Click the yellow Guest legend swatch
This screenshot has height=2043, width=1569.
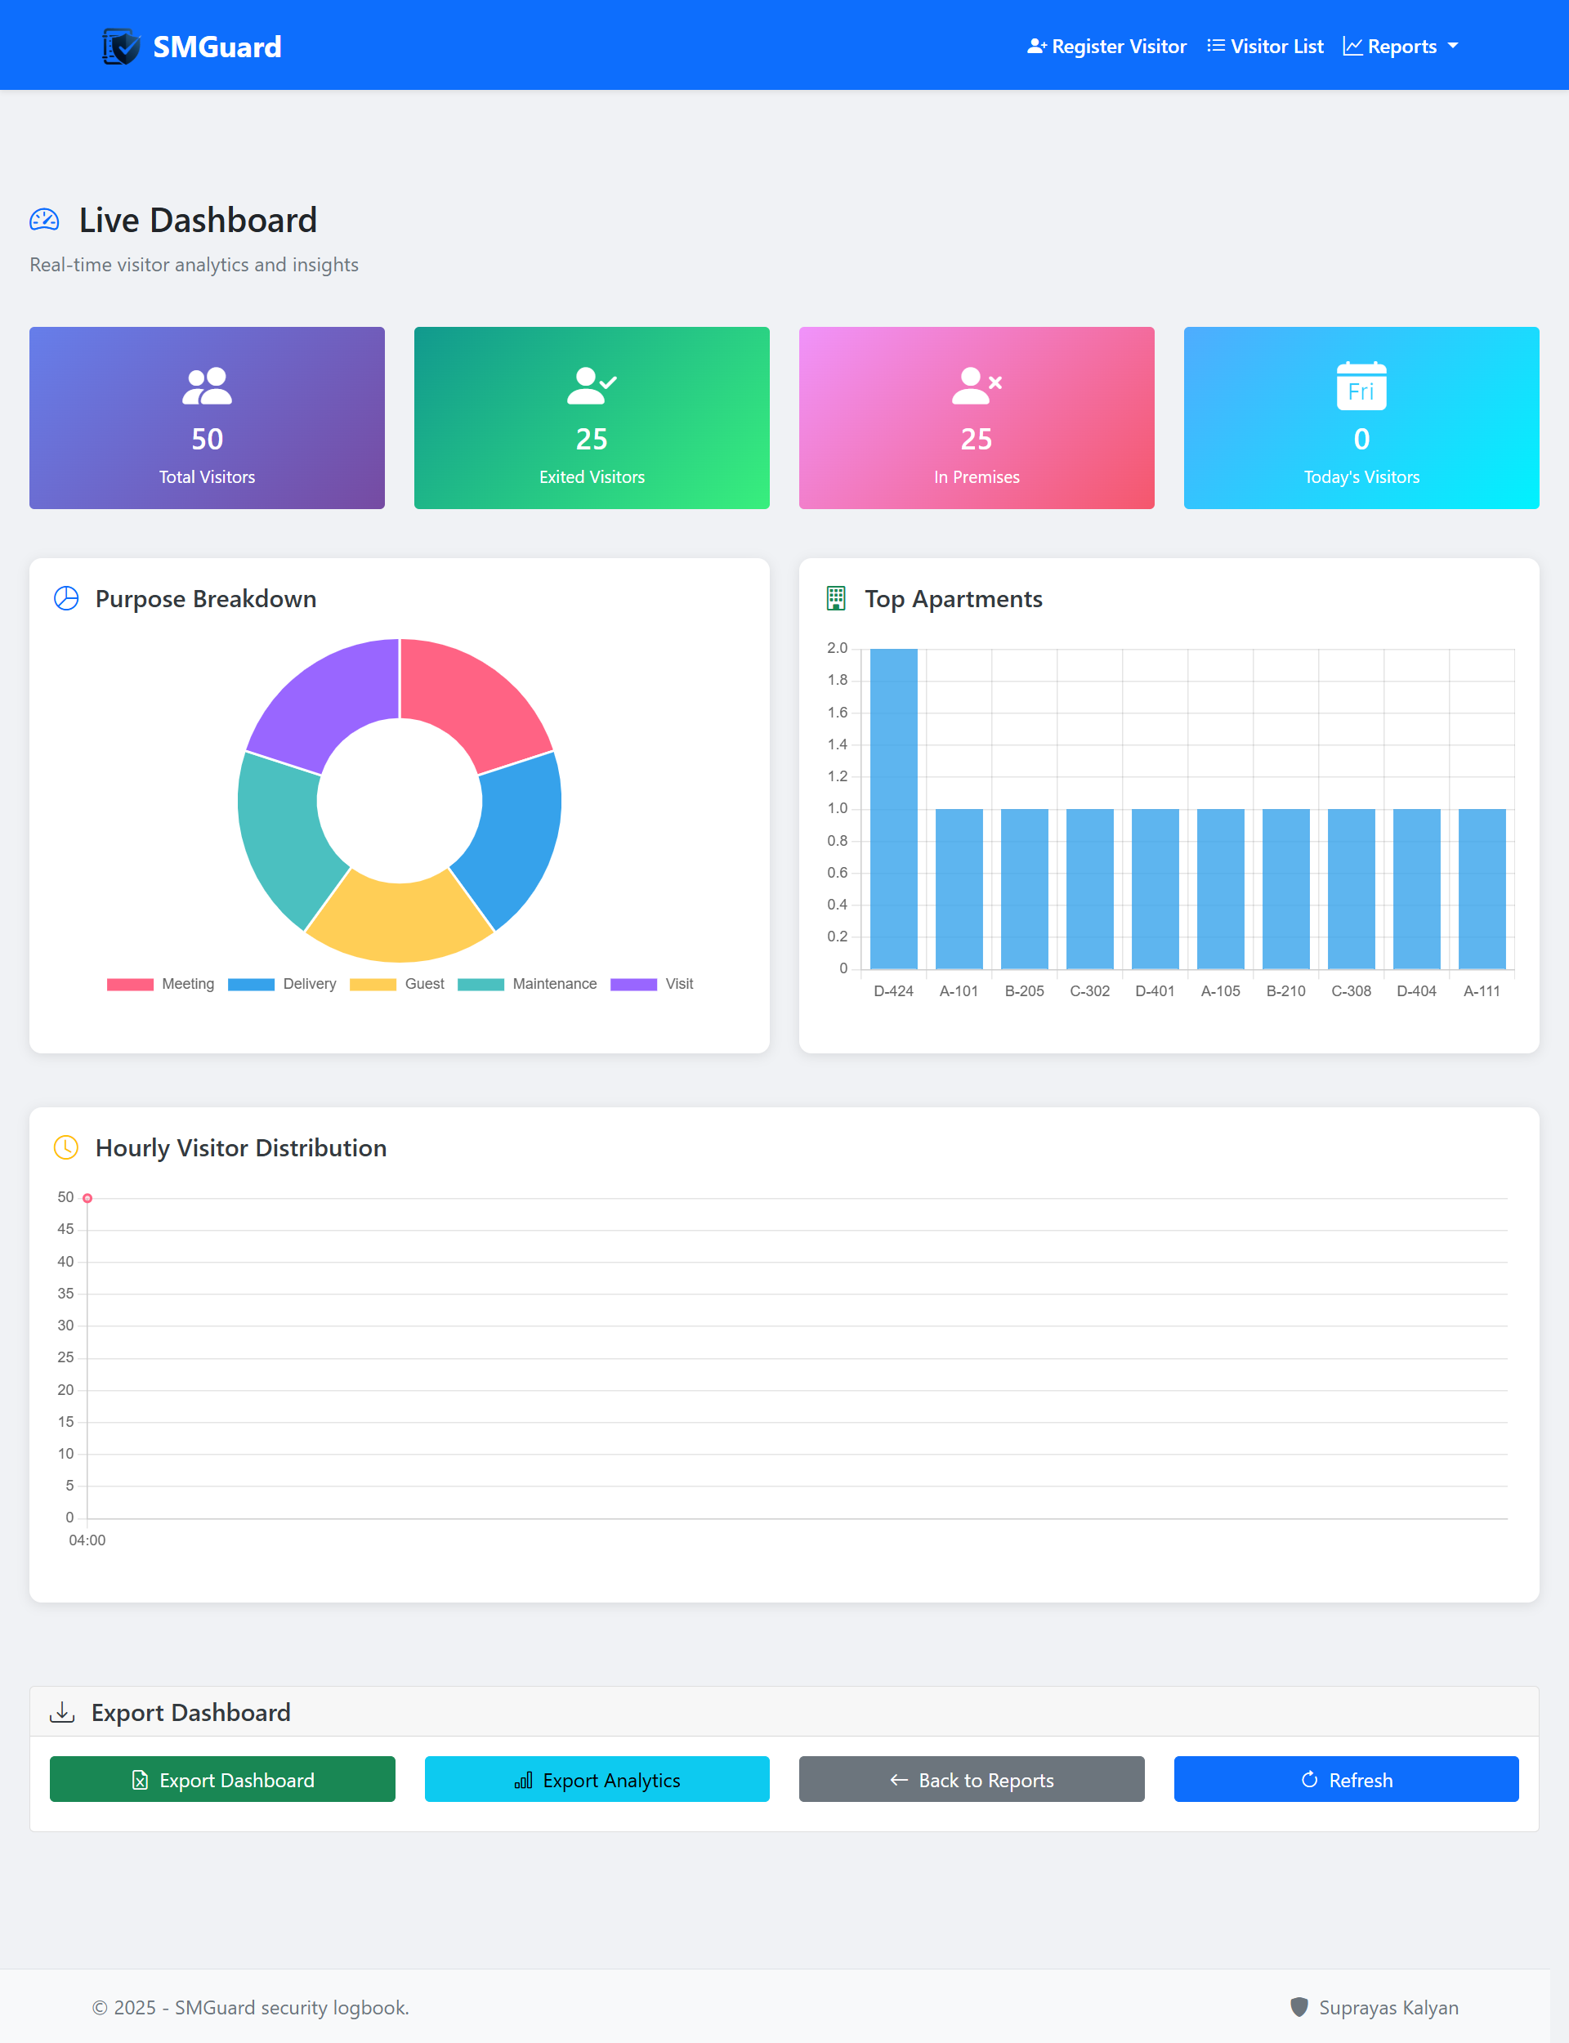click(373, 984)
